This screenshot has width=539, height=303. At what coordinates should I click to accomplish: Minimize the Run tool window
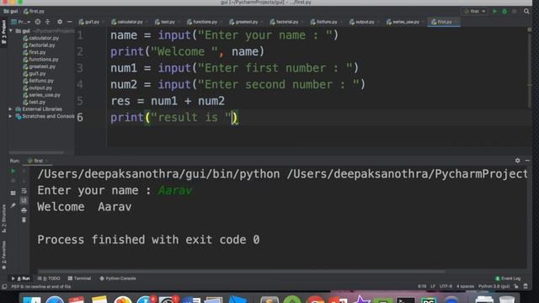(x=527, y=161)
